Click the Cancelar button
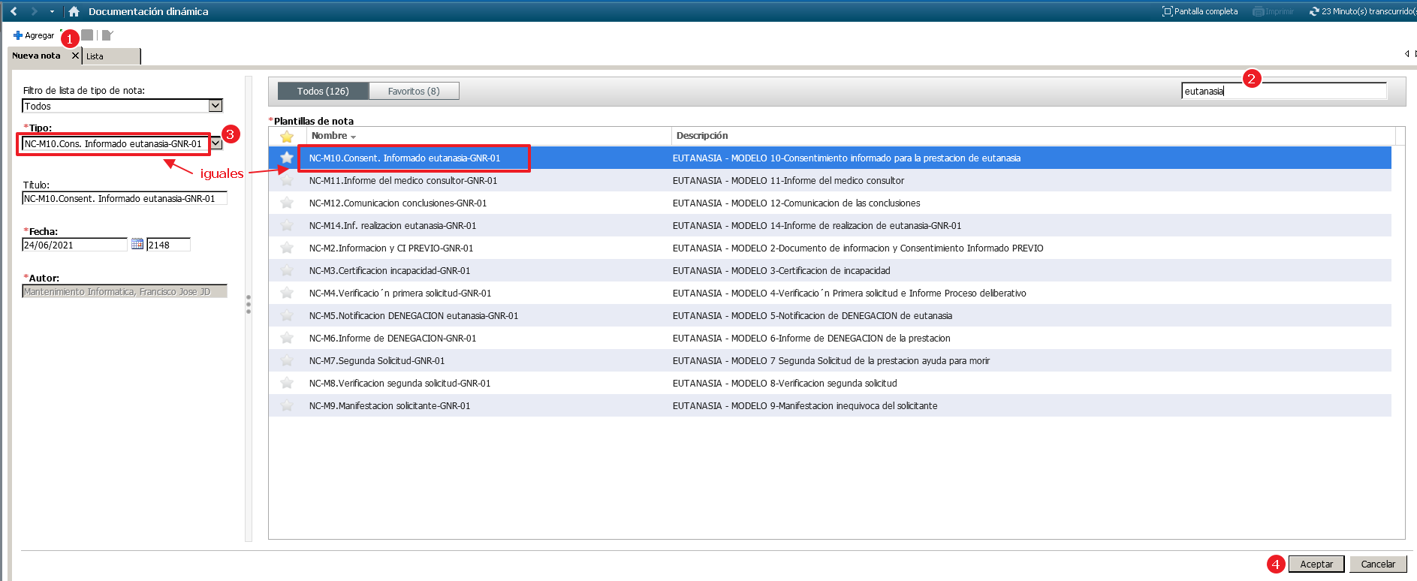This screenshot has height=581, width=1417. tap(1377, 564)
